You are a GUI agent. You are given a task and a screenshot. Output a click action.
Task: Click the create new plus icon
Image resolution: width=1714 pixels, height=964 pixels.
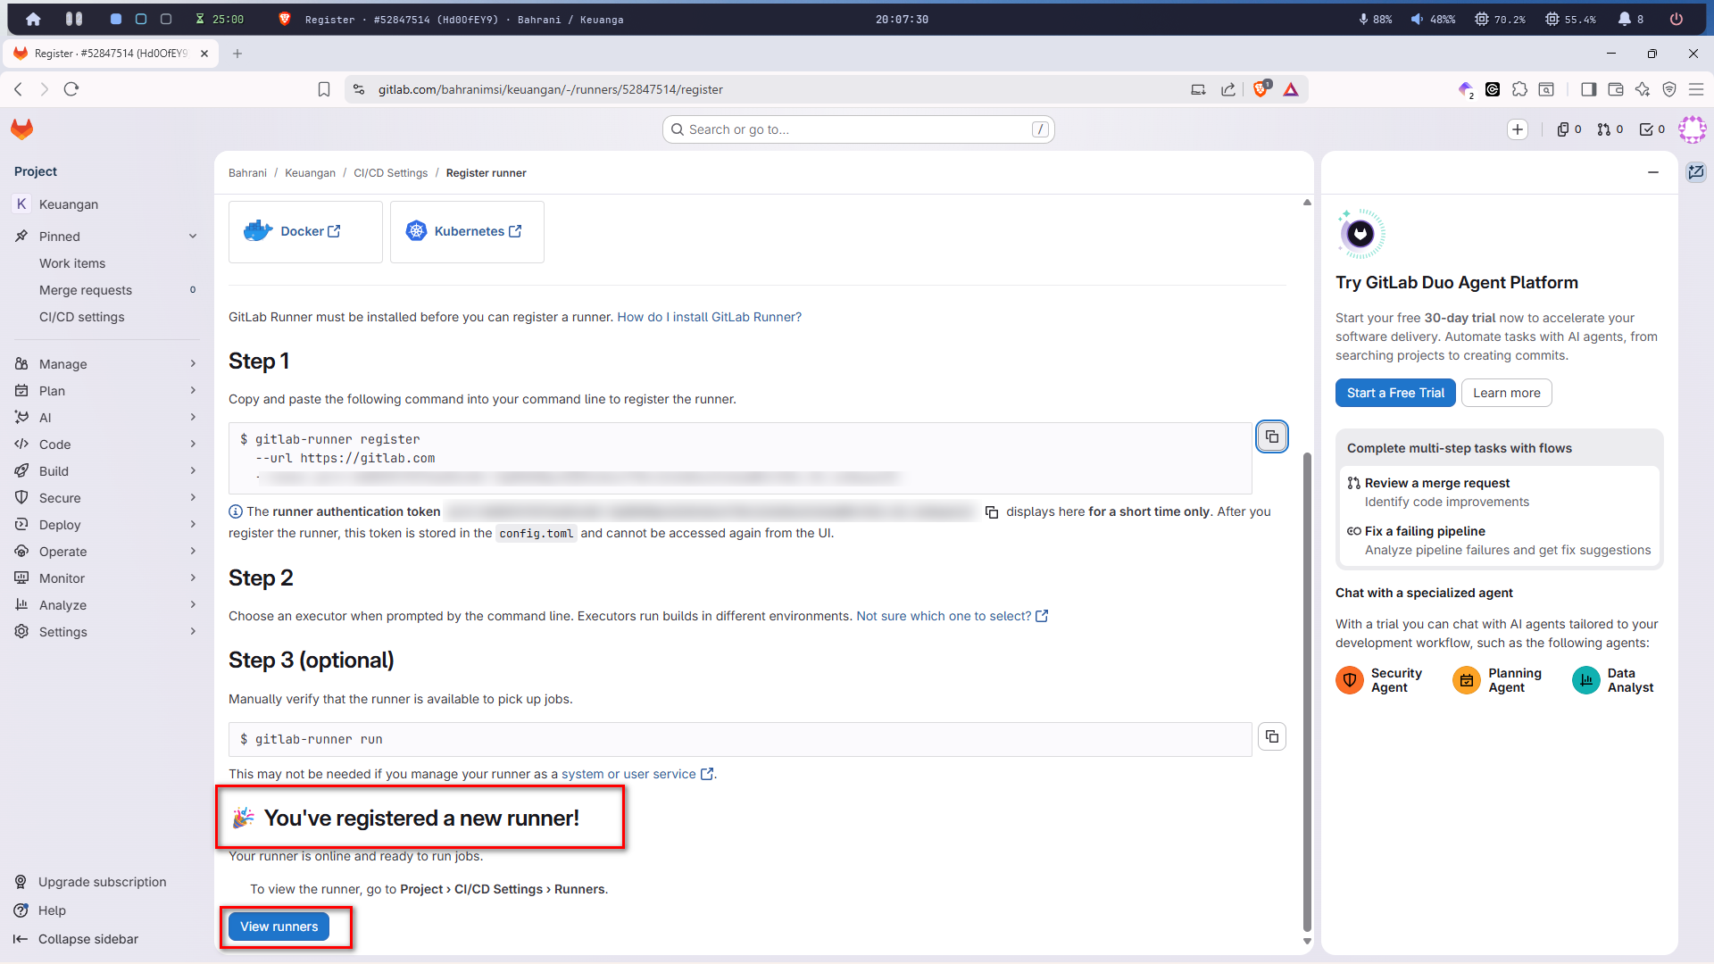[x=1518, y=129]
